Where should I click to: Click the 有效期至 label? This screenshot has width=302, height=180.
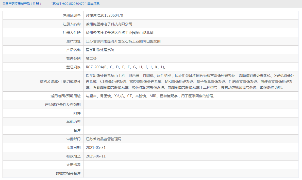coord(73,156)
